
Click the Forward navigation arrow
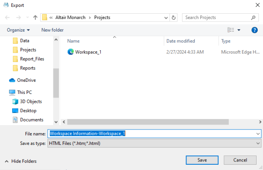coord(19,17)
